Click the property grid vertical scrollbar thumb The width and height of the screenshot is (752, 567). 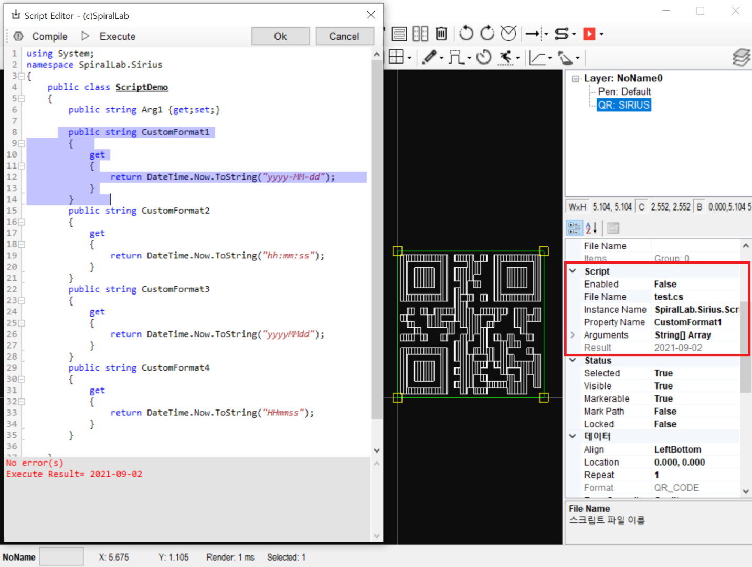click(x=746, y=346)
